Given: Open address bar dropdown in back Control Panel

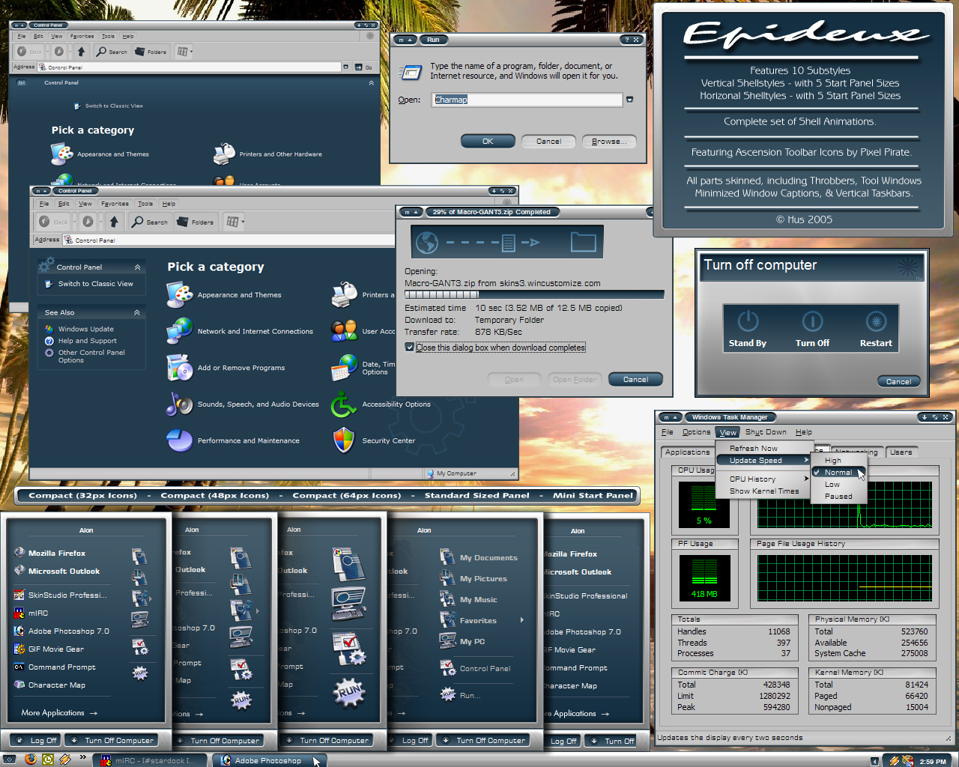Looking at the screenshot, I should tap(345, 67).
